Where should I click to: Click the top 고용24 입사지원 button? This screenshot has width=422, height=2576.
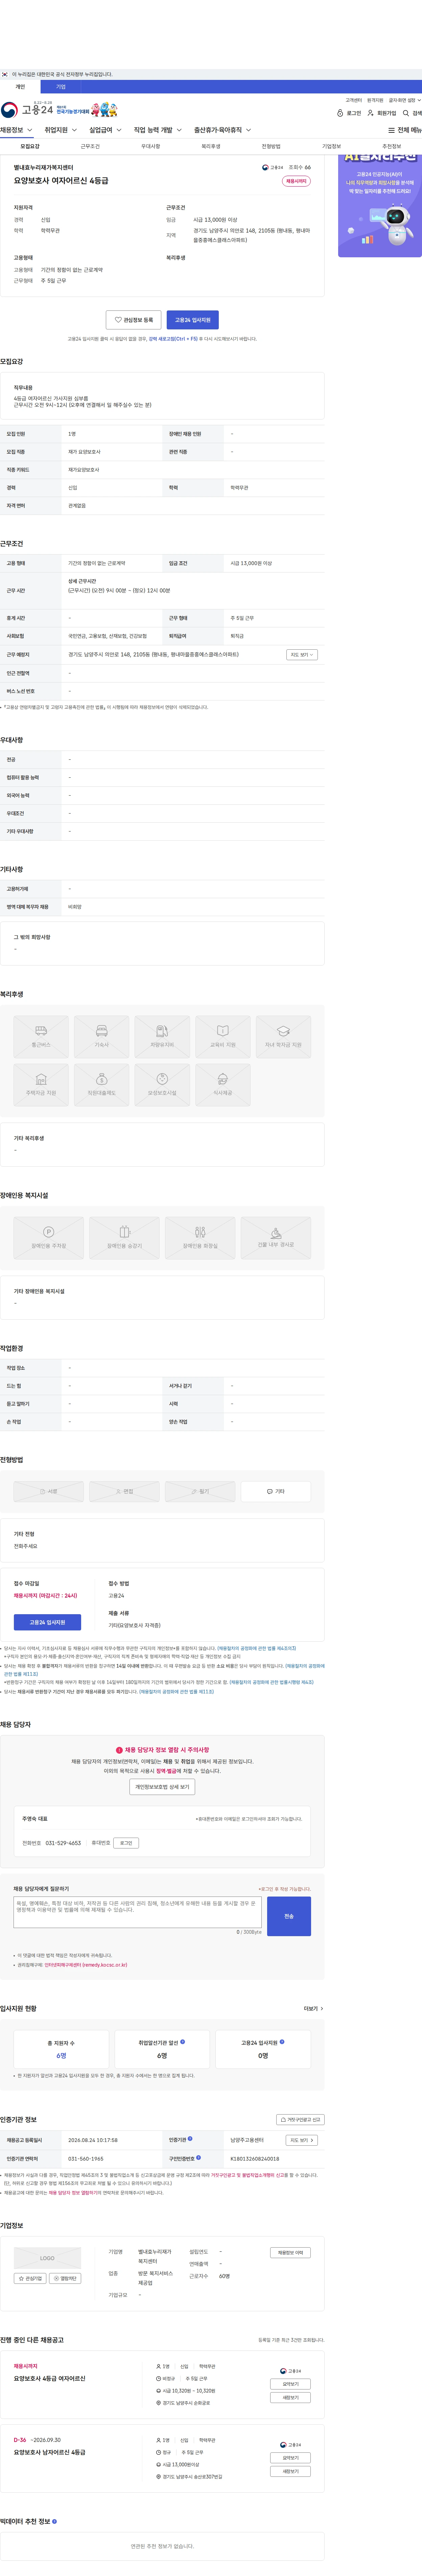192,320
